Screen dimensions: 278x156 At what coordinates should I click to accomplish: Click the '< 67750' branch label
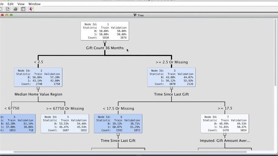point(12,108)
